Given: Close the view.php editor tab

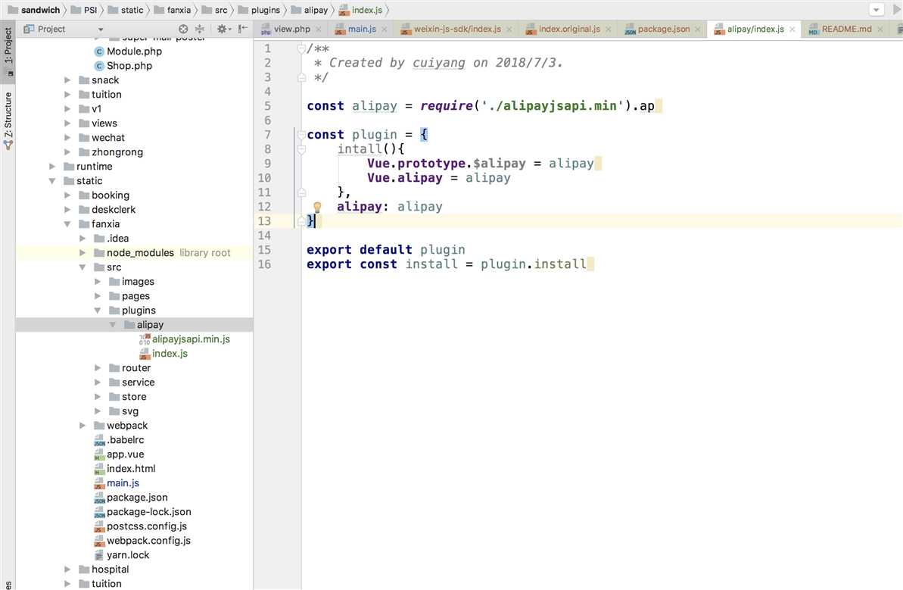Looking at the screenshot, I should click(319, 30).
